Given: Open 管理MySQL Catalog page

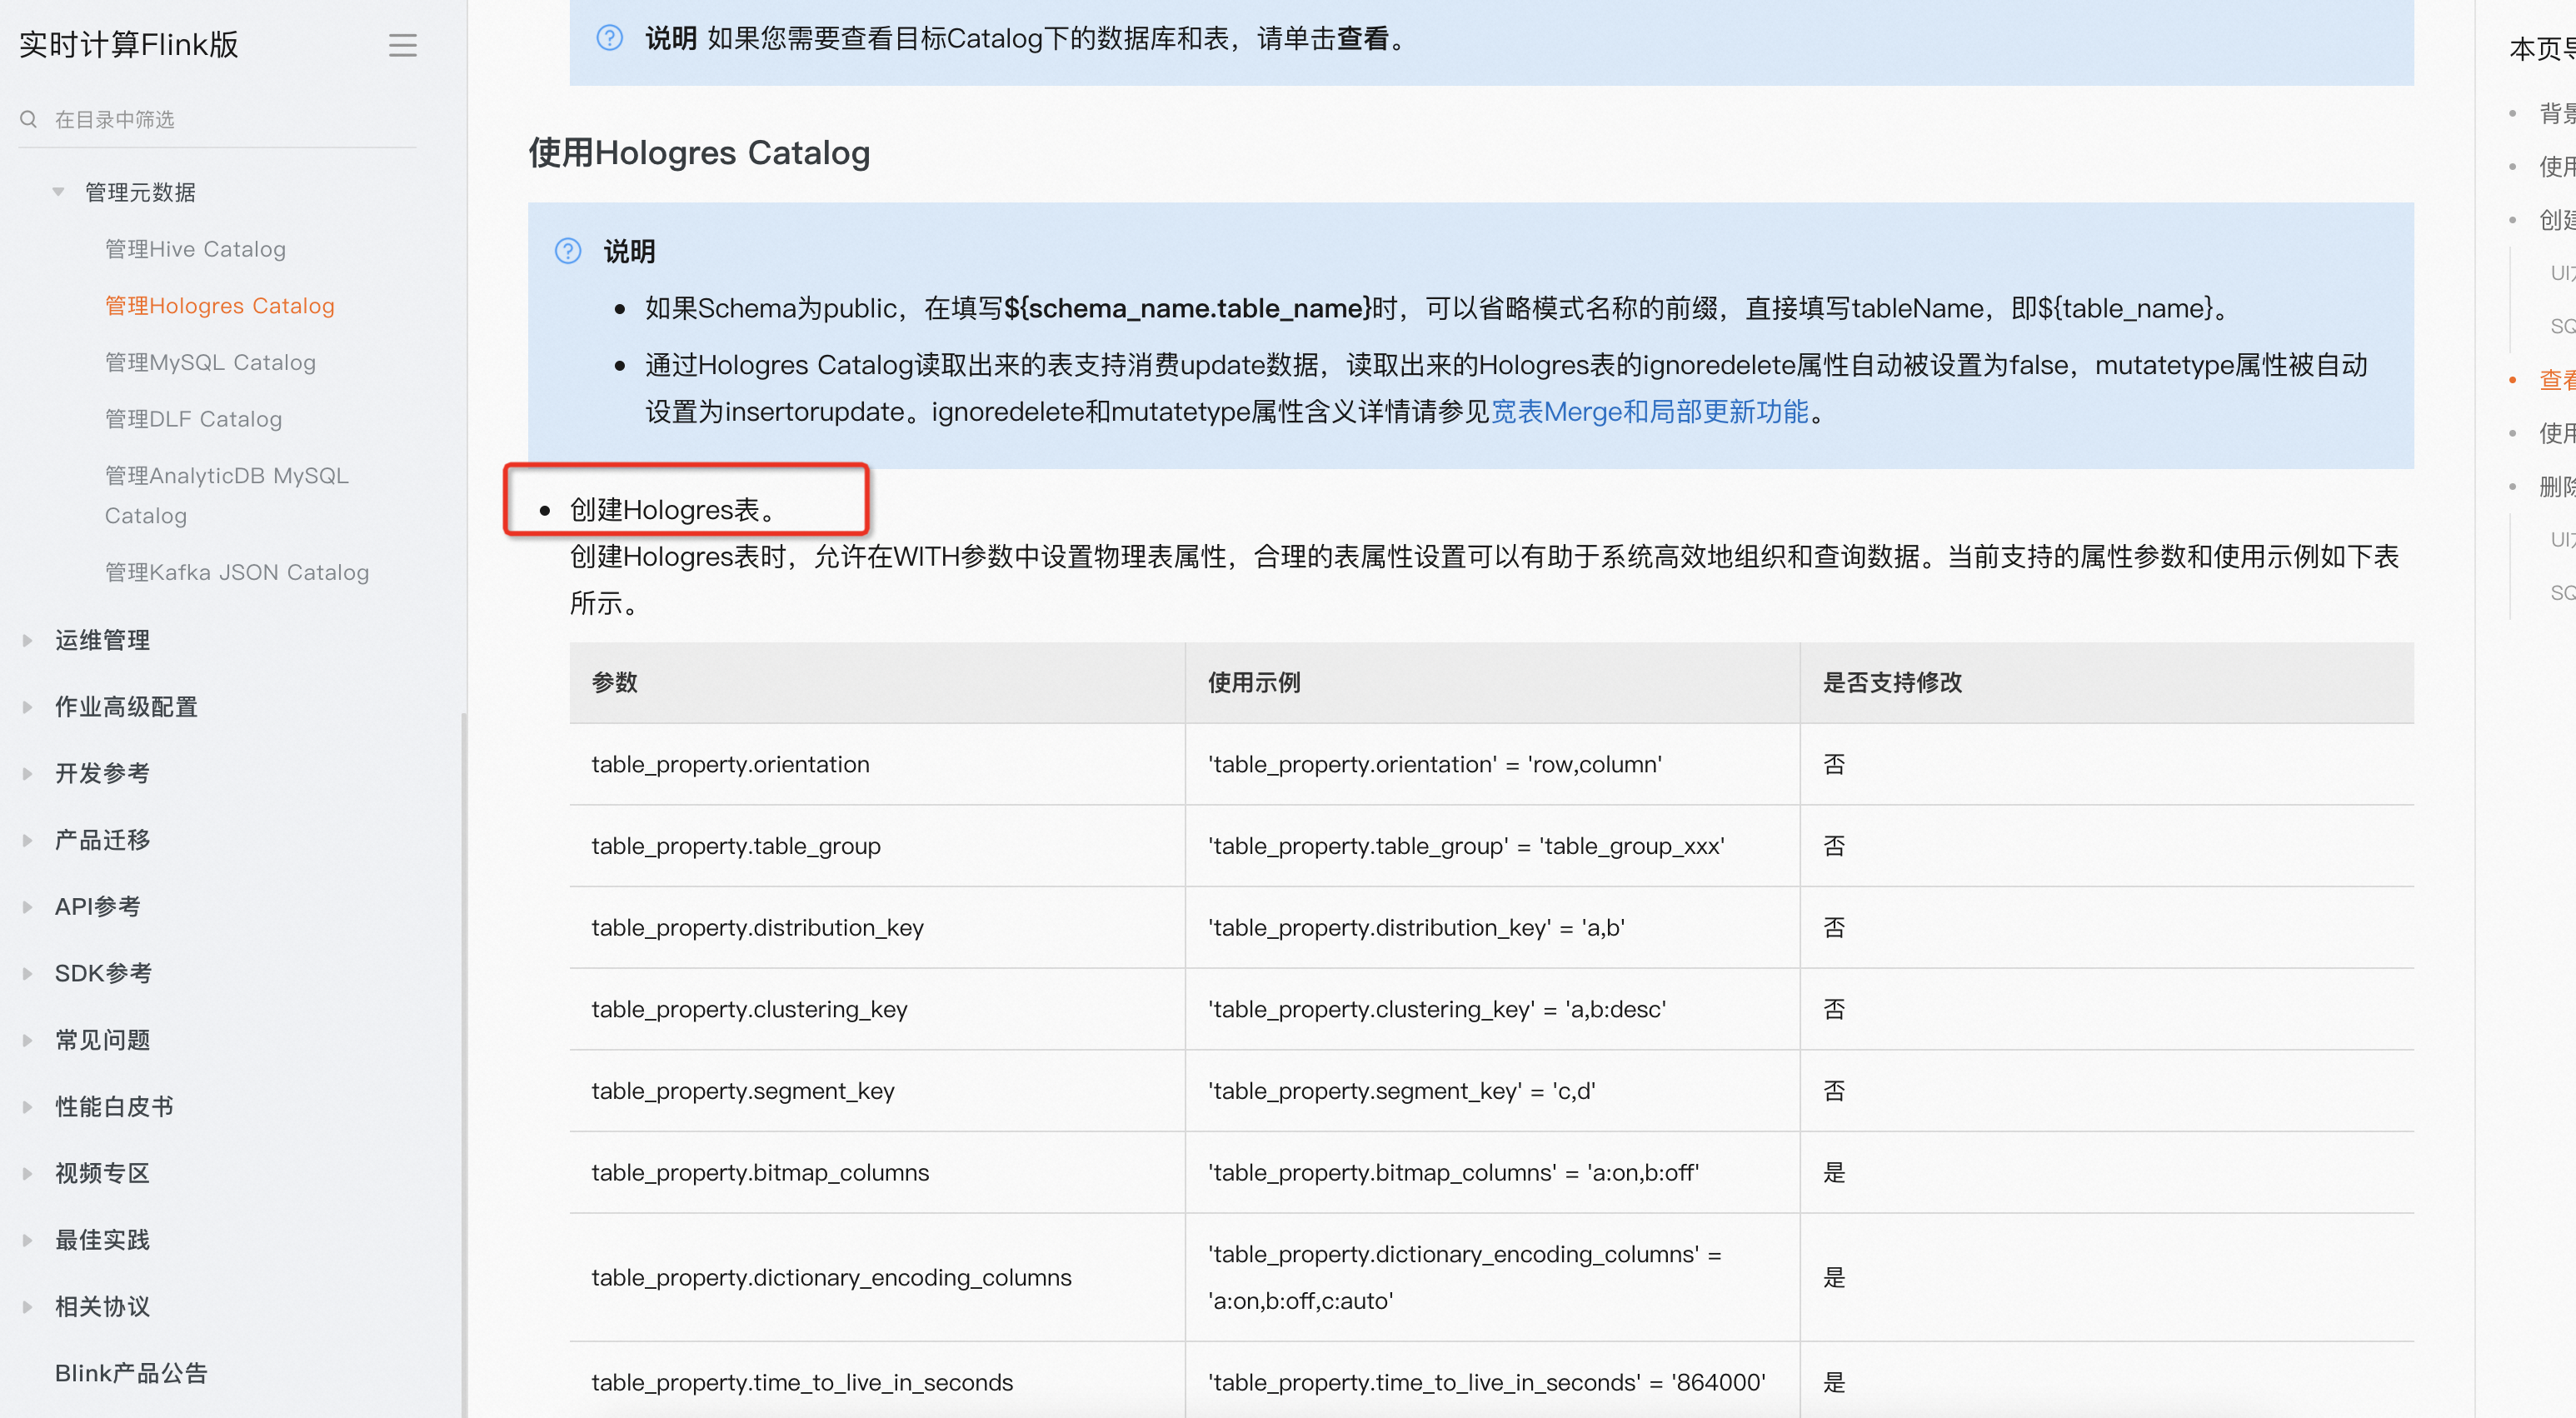Looking at the screenshot, I should tap(210, 362).
